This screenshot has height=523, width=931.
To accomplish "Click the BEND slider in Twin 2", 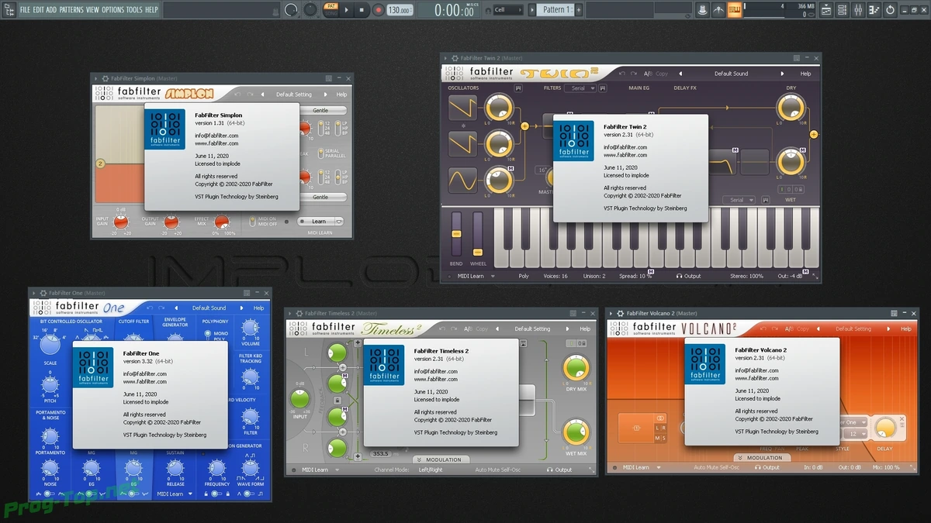I will tap(456, 234).
